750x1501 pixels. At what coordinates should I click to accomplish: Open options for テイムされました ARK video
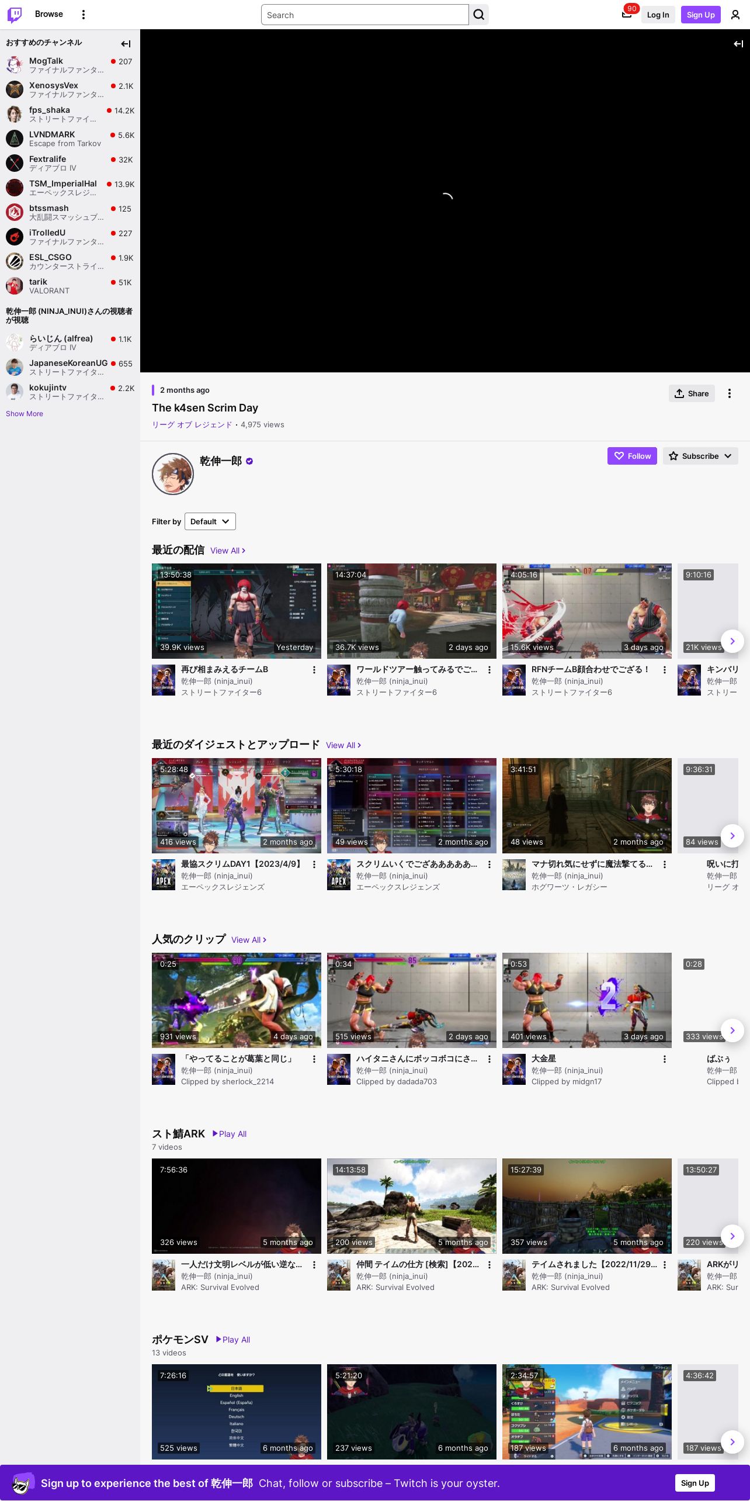click(x=665, y=1265)
